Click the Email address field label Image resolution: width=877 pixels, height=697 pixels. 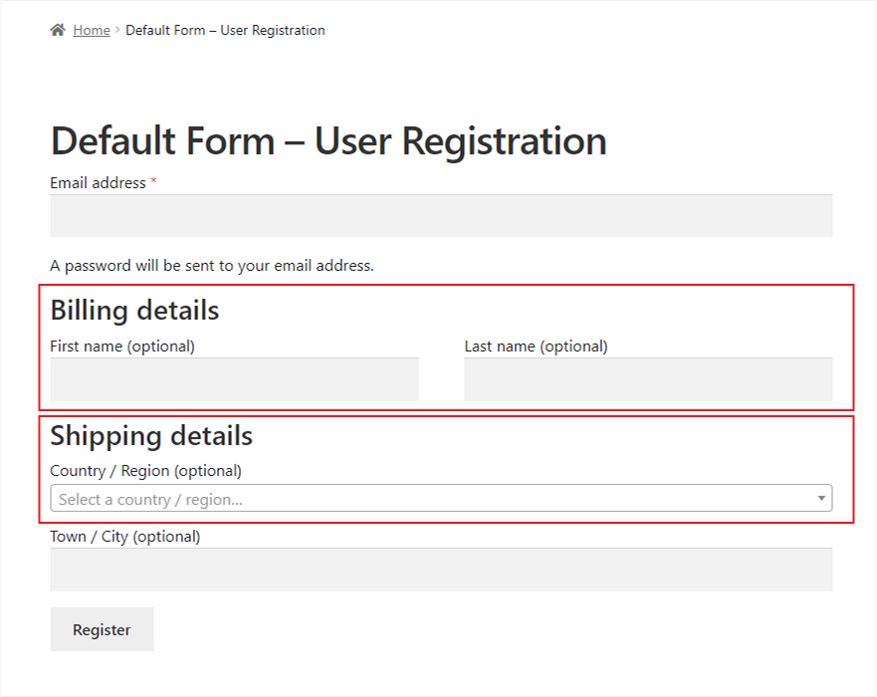(99, 182)
